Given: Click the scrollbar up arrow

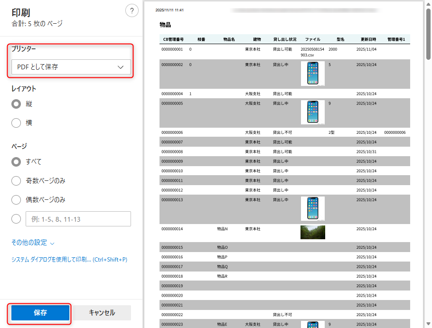Looking at the screenshot, I should (x=428, y=4).
